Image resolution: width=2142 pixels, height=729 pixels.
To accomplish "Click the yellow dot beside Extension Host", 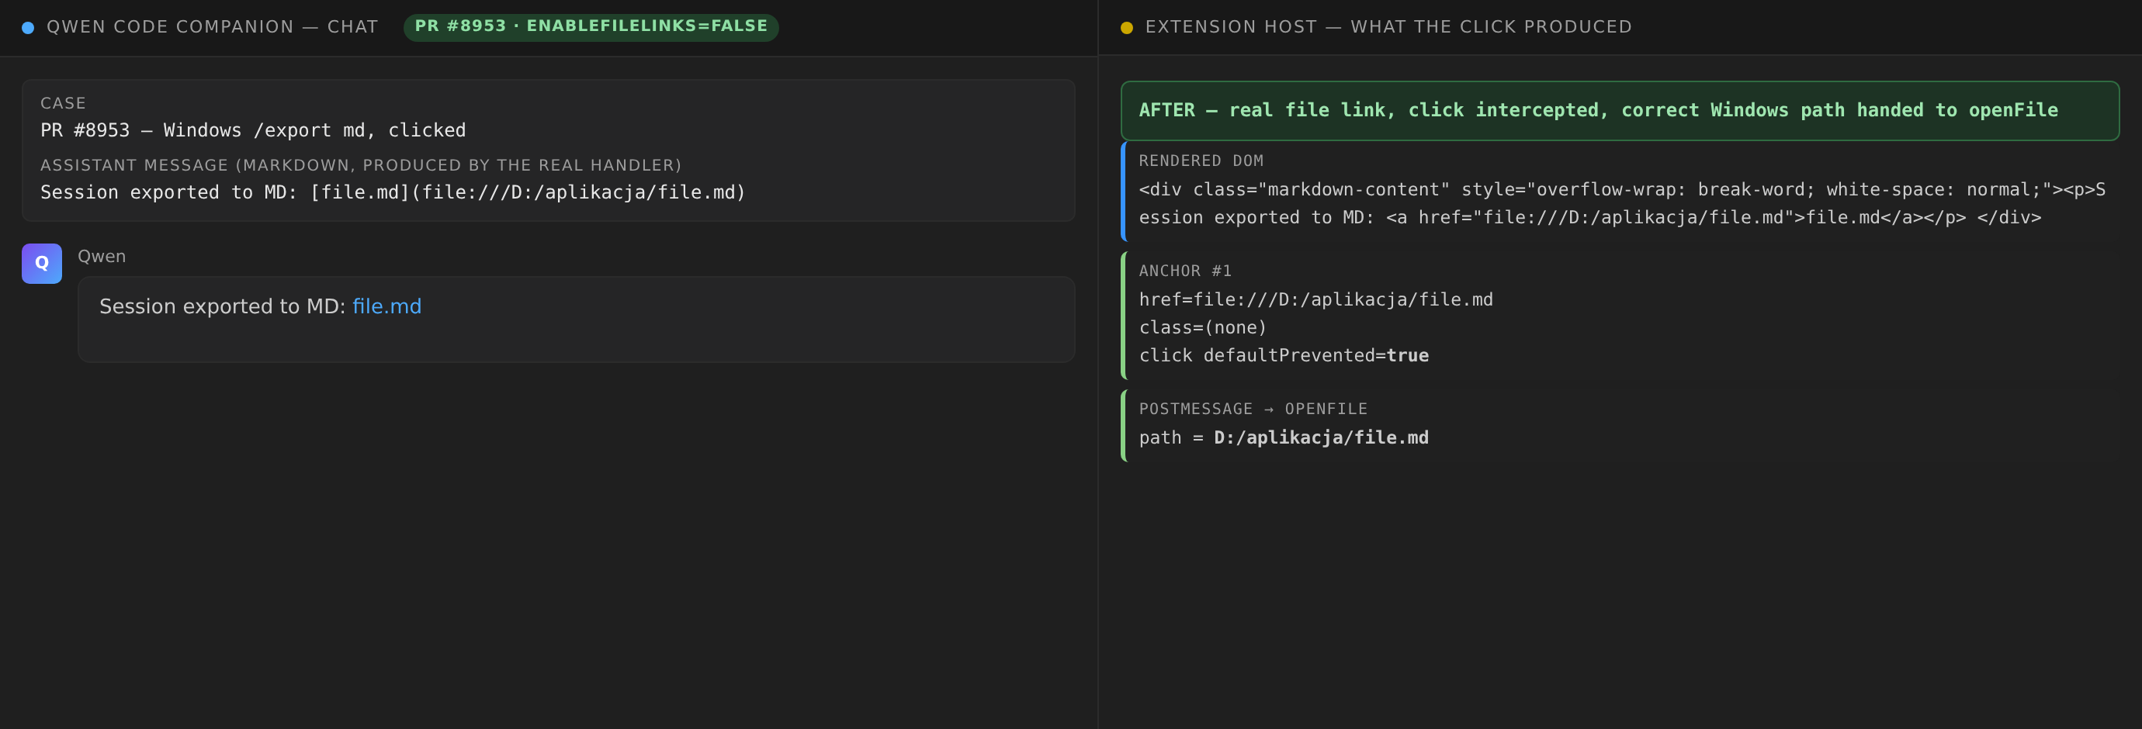I will point(1127,27).
